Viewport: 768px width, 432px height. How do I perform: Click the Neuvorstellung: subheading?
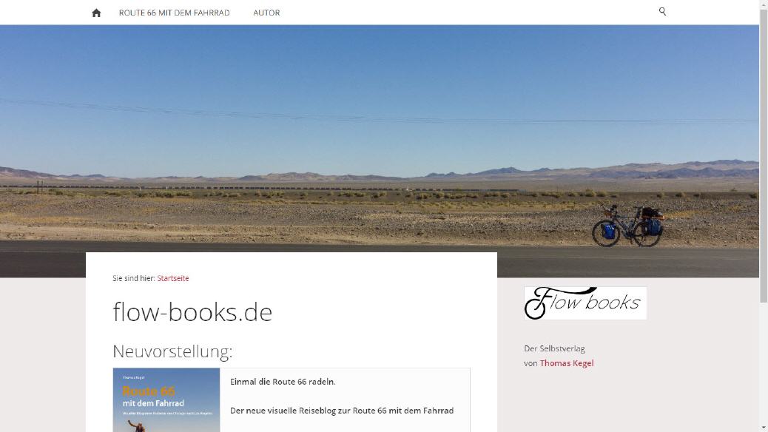[172, 351]
